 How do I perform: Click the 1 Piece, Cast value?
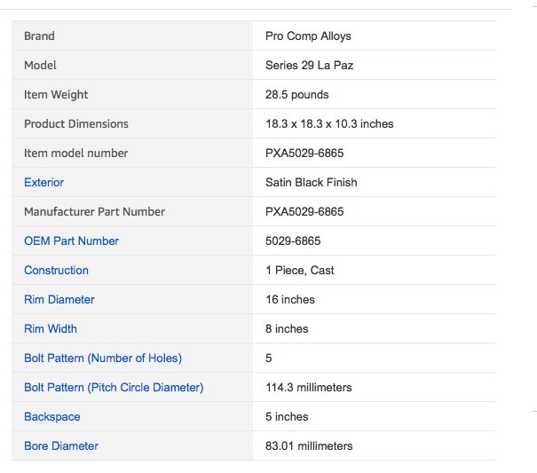[299, 270]
